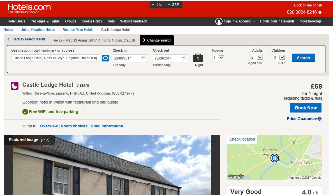Click the Georgian hotel description text
This screenshot has width=333, height=195.
pos(70,102)
